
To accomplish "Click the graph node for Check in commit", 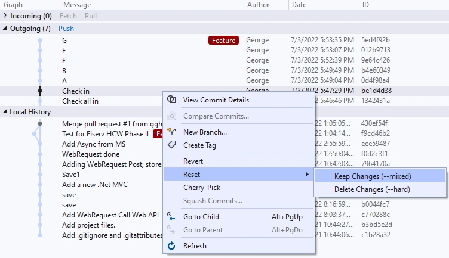I will coord(40,91).
